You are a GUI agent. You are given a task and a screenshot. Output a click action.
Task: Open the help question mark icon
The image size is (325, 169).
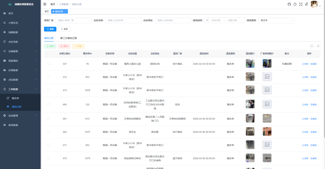(x=295, y=4)
